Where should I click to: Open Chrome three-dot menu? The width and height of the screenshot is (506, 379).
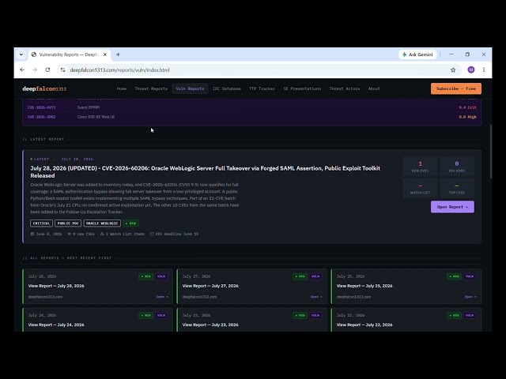(x=484, y=70)
